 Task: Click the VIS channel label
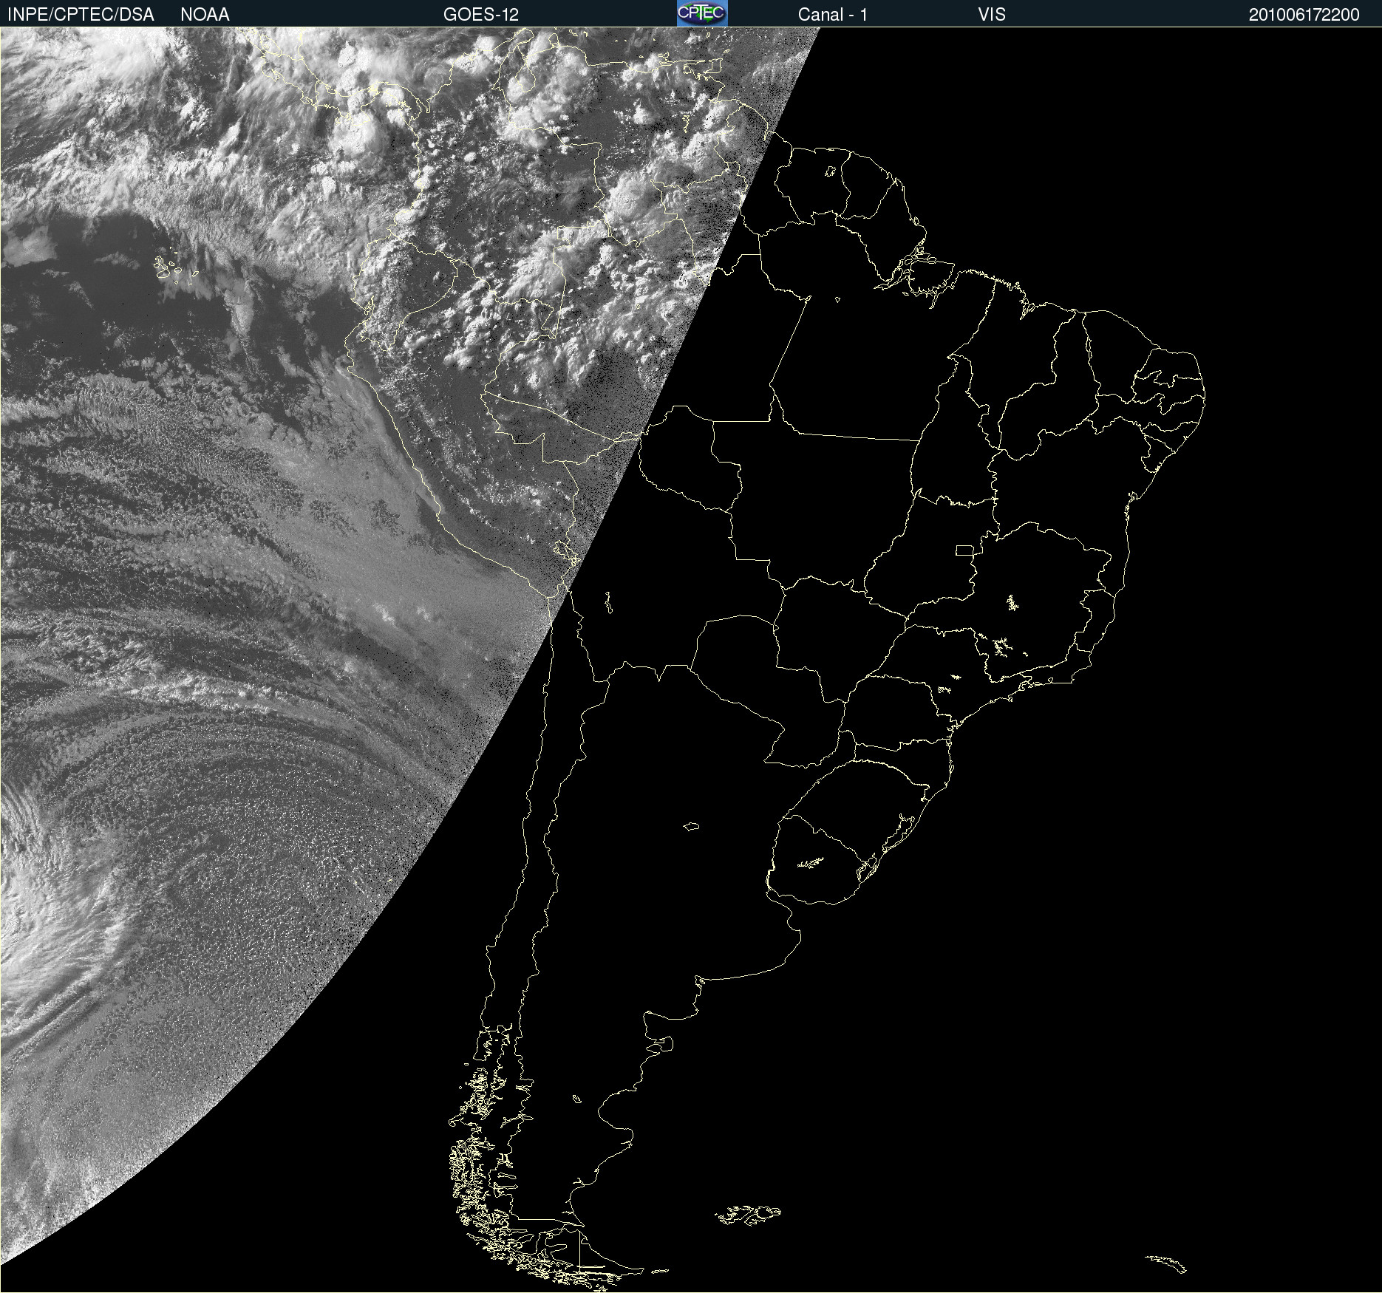coord(992,15)
